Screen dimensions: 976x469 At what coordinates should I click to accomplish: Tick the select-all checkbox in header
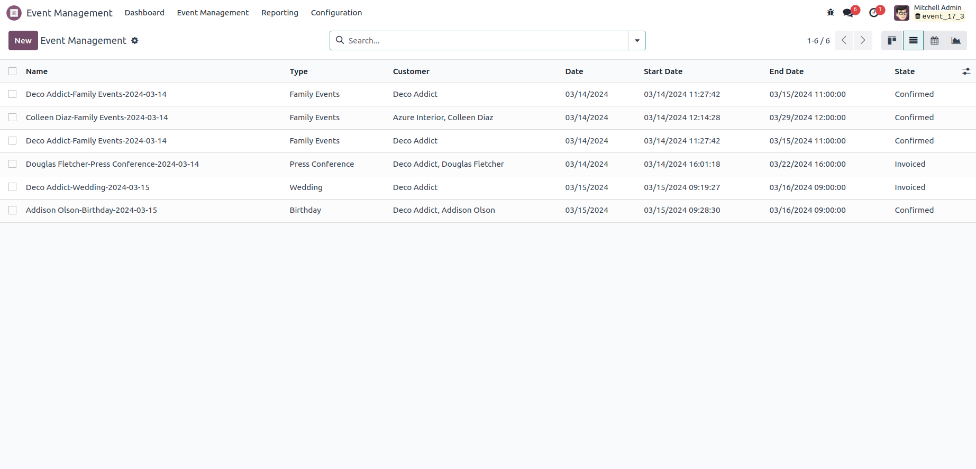[x=13, y=71]
